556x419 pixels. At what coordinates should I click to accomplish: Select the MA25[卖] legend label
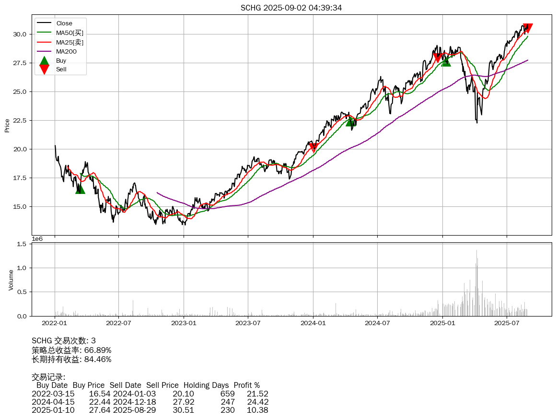(x=69, y=42)
